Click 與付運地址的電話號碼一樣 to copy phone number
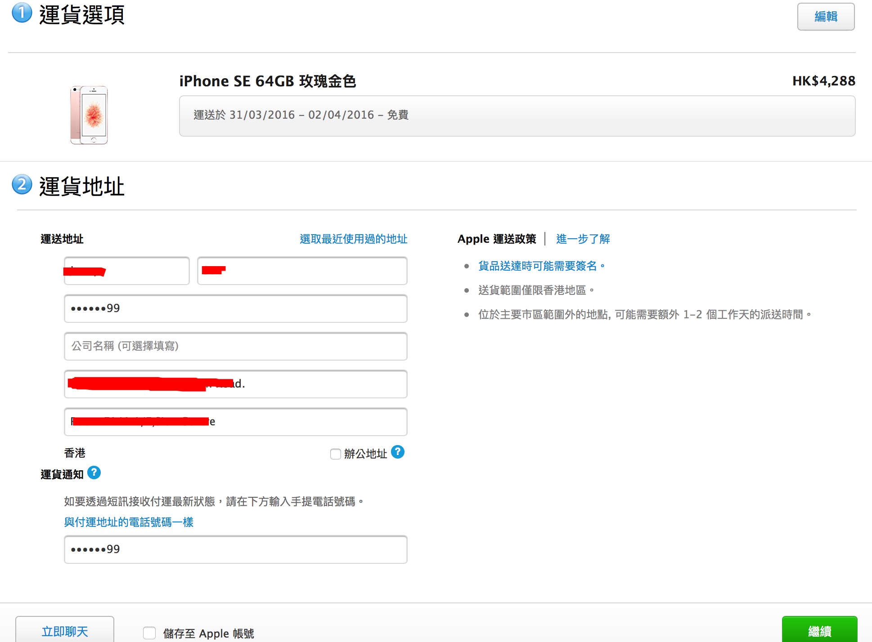 point(129,522)
